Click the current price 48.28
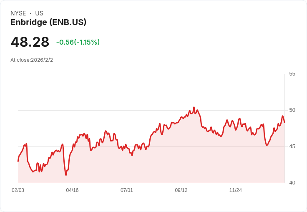The height and width of the screenshot is (212, 307). click(30, 42)
